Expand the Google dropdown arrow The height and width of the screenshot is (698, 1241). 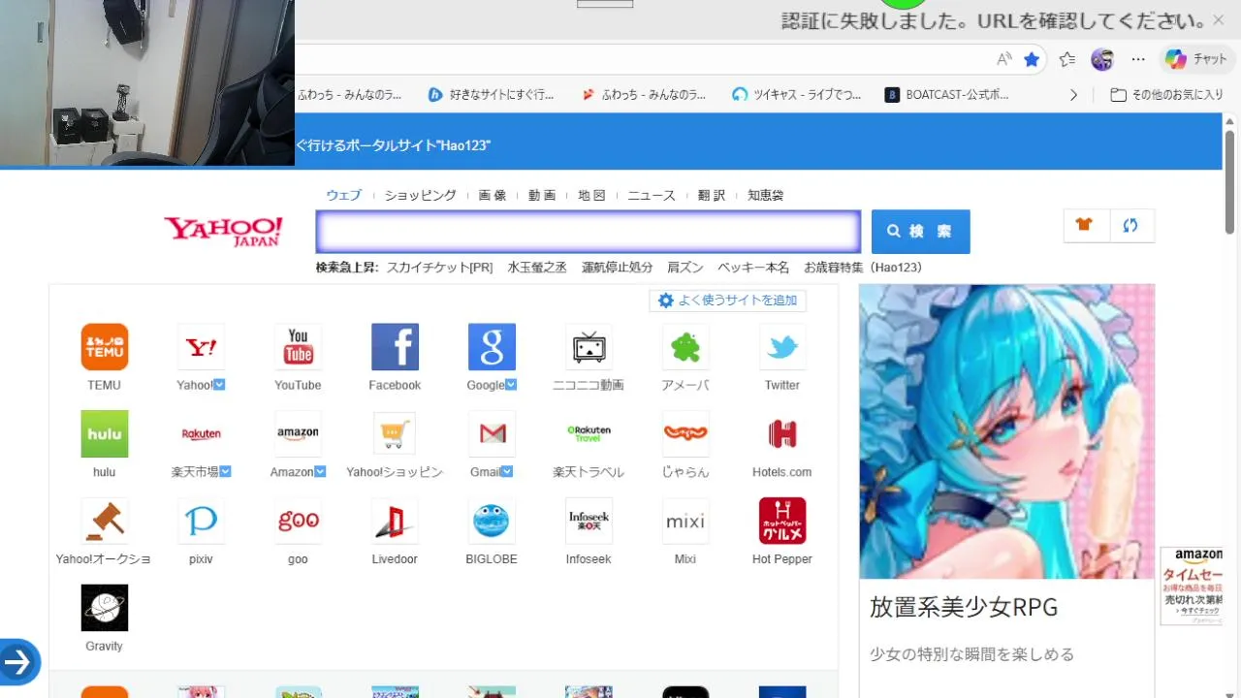coord(511,385)
